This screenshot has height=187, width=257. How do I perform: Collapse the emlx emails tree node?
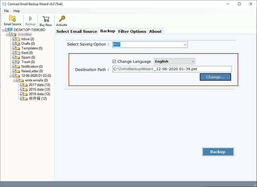(15, 80)
